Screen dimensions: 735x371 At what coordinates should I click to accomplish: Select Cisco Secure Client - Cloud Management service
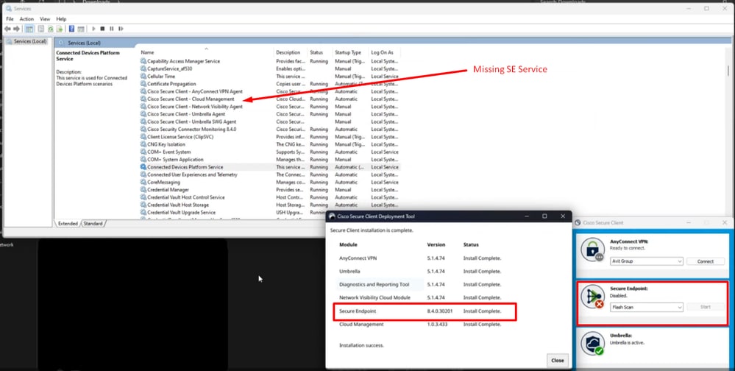[270, 99]
